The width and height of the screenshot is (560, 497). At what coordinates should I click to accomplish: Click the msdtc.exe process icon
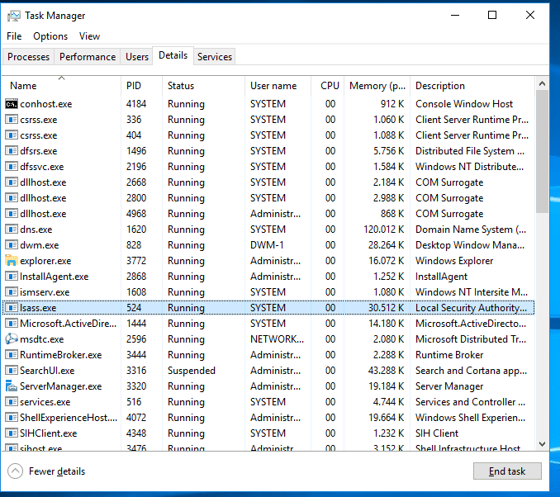[x=12, y=339]
